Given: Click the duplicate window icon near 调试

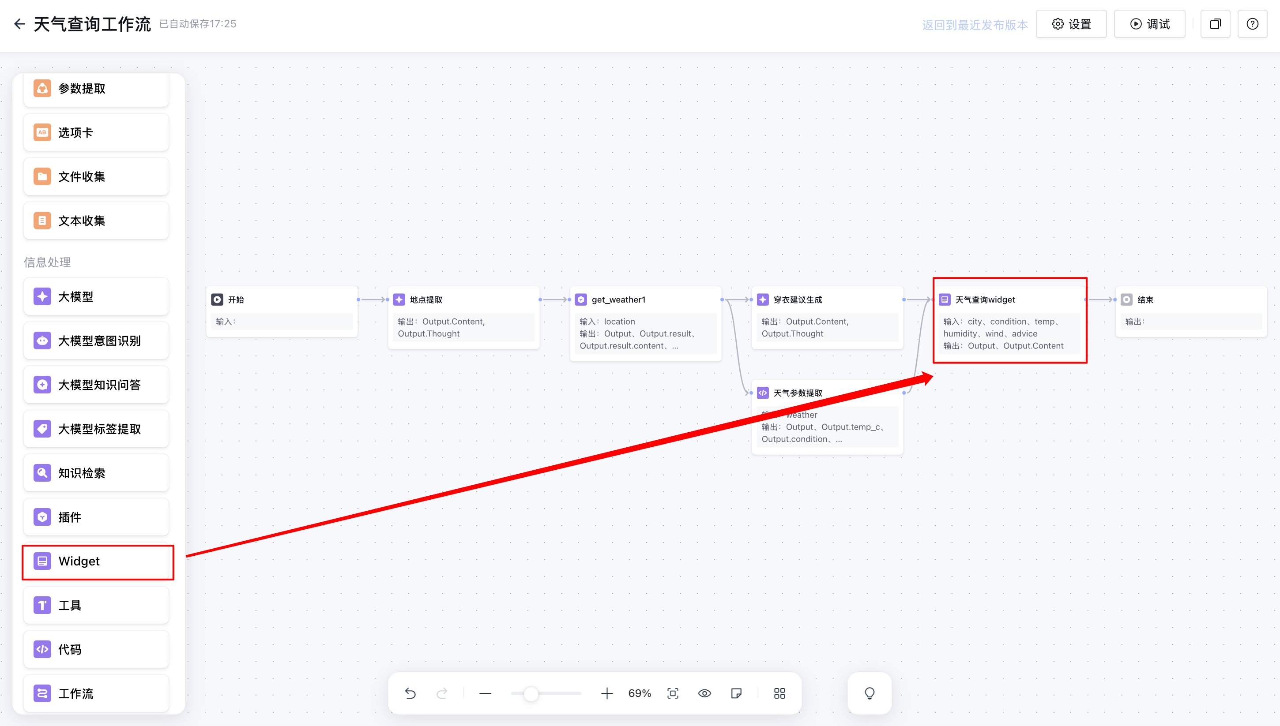Looking at the screenshot, I should tap(1215, 24).
